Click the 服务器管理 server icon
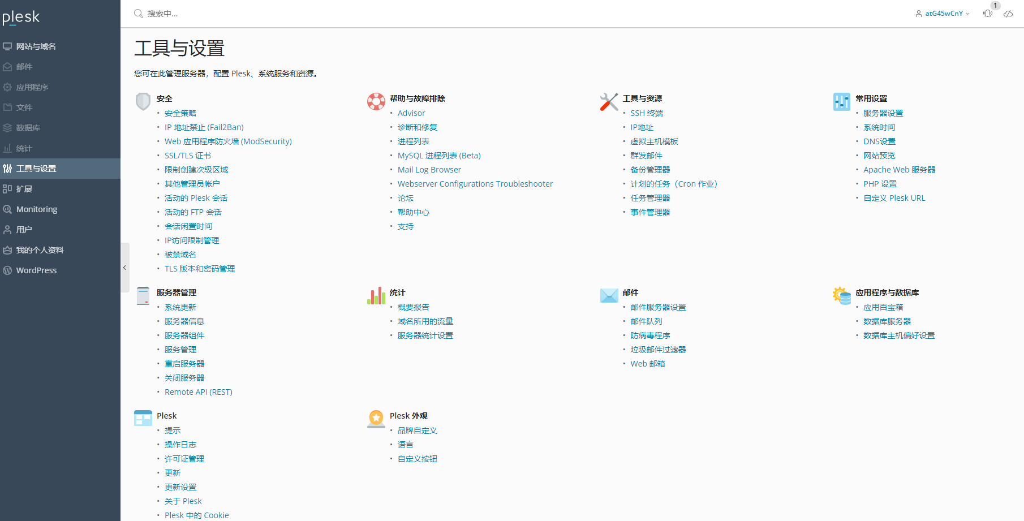1024x521 pixels. (x=143, y=296)
